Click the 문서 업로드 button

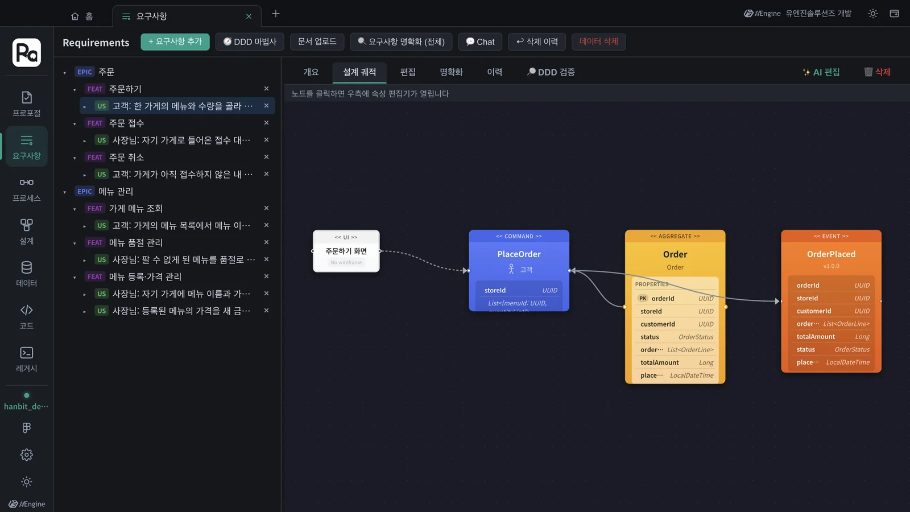(x=317, y=42)
